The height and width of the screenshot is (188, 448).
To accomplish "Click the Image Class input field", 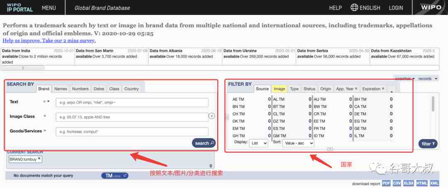I will click(x=132, y=117).
